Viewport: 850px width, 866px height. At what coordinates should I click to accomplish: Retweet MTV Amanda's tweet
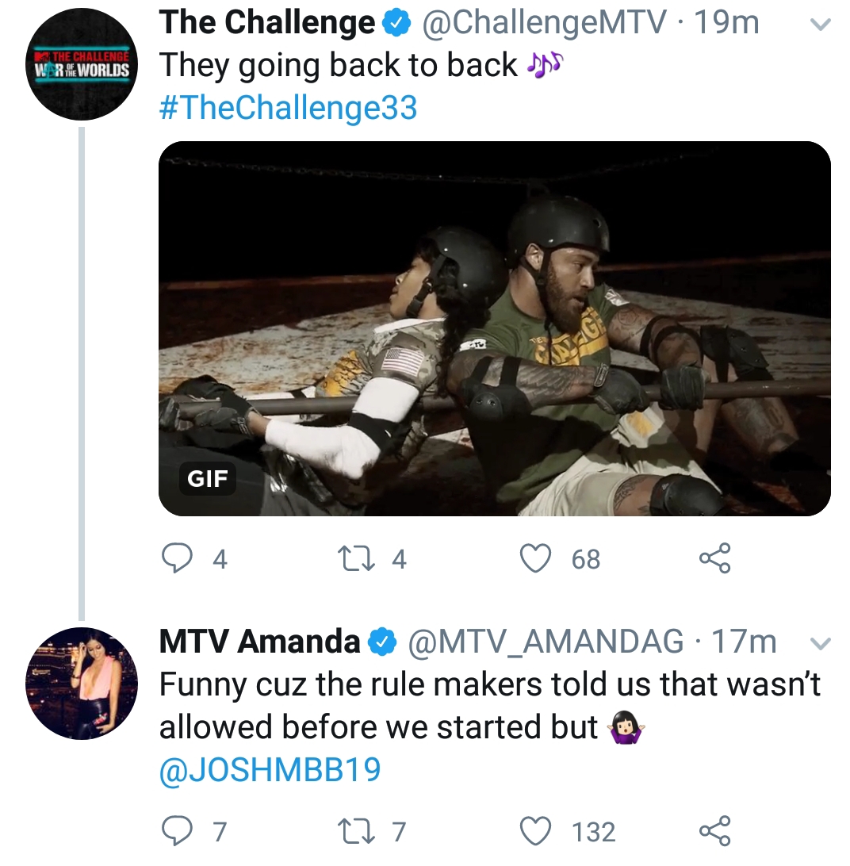[356, 831]
